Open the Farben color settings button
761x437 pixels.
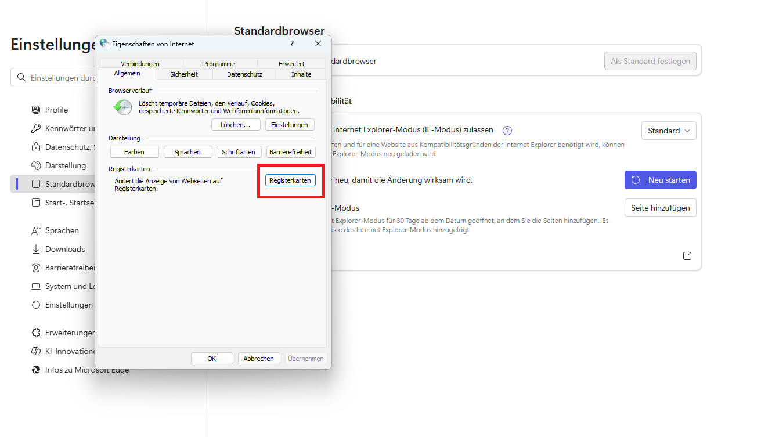click(134, 152)
